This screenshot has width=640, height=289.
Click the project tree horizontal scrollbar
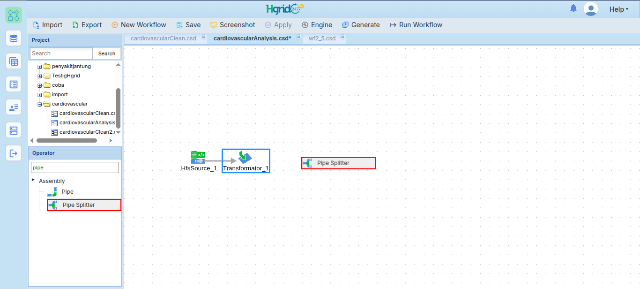pyautogui.click(x=67, y=140)
